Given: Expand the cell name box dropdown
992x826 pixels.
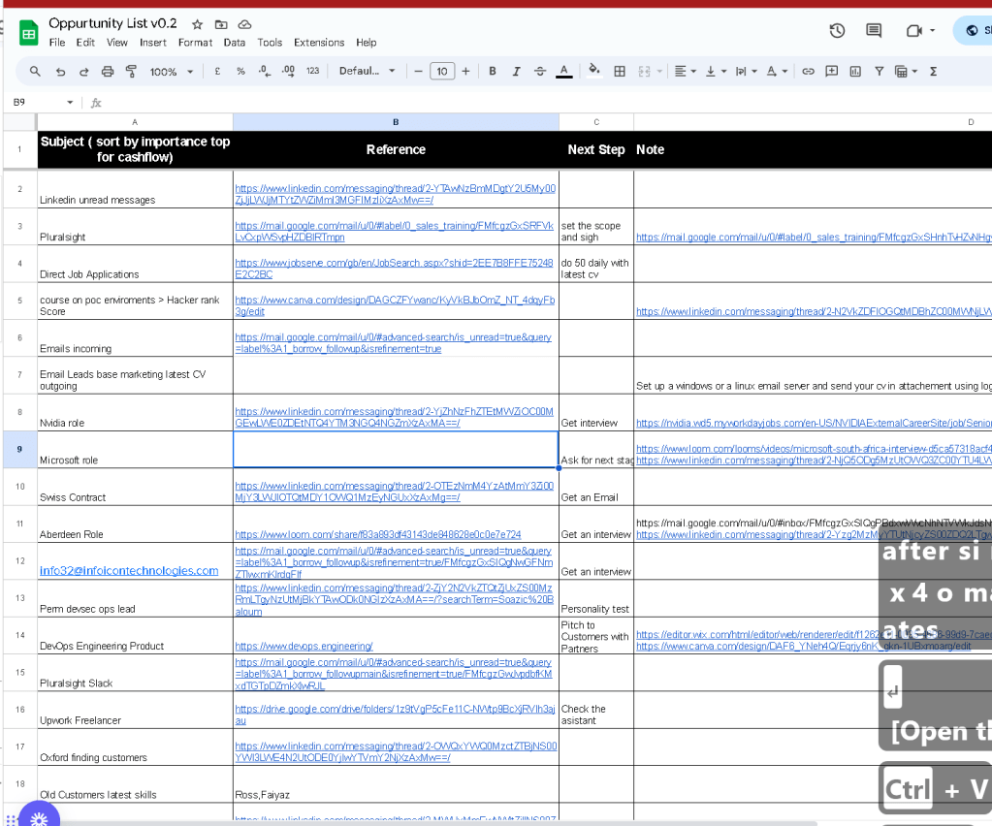Looking at the screenshot, I should click(70, 103).
